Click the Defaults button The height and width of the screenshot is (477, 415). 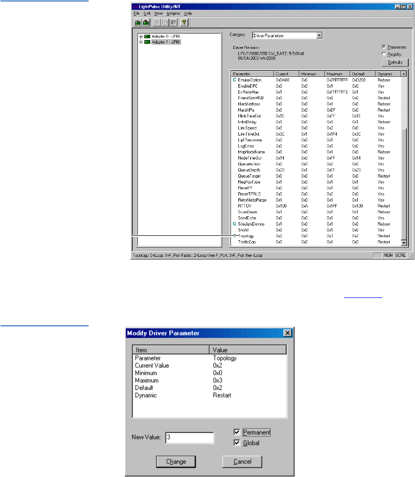[x=395, y=62]
